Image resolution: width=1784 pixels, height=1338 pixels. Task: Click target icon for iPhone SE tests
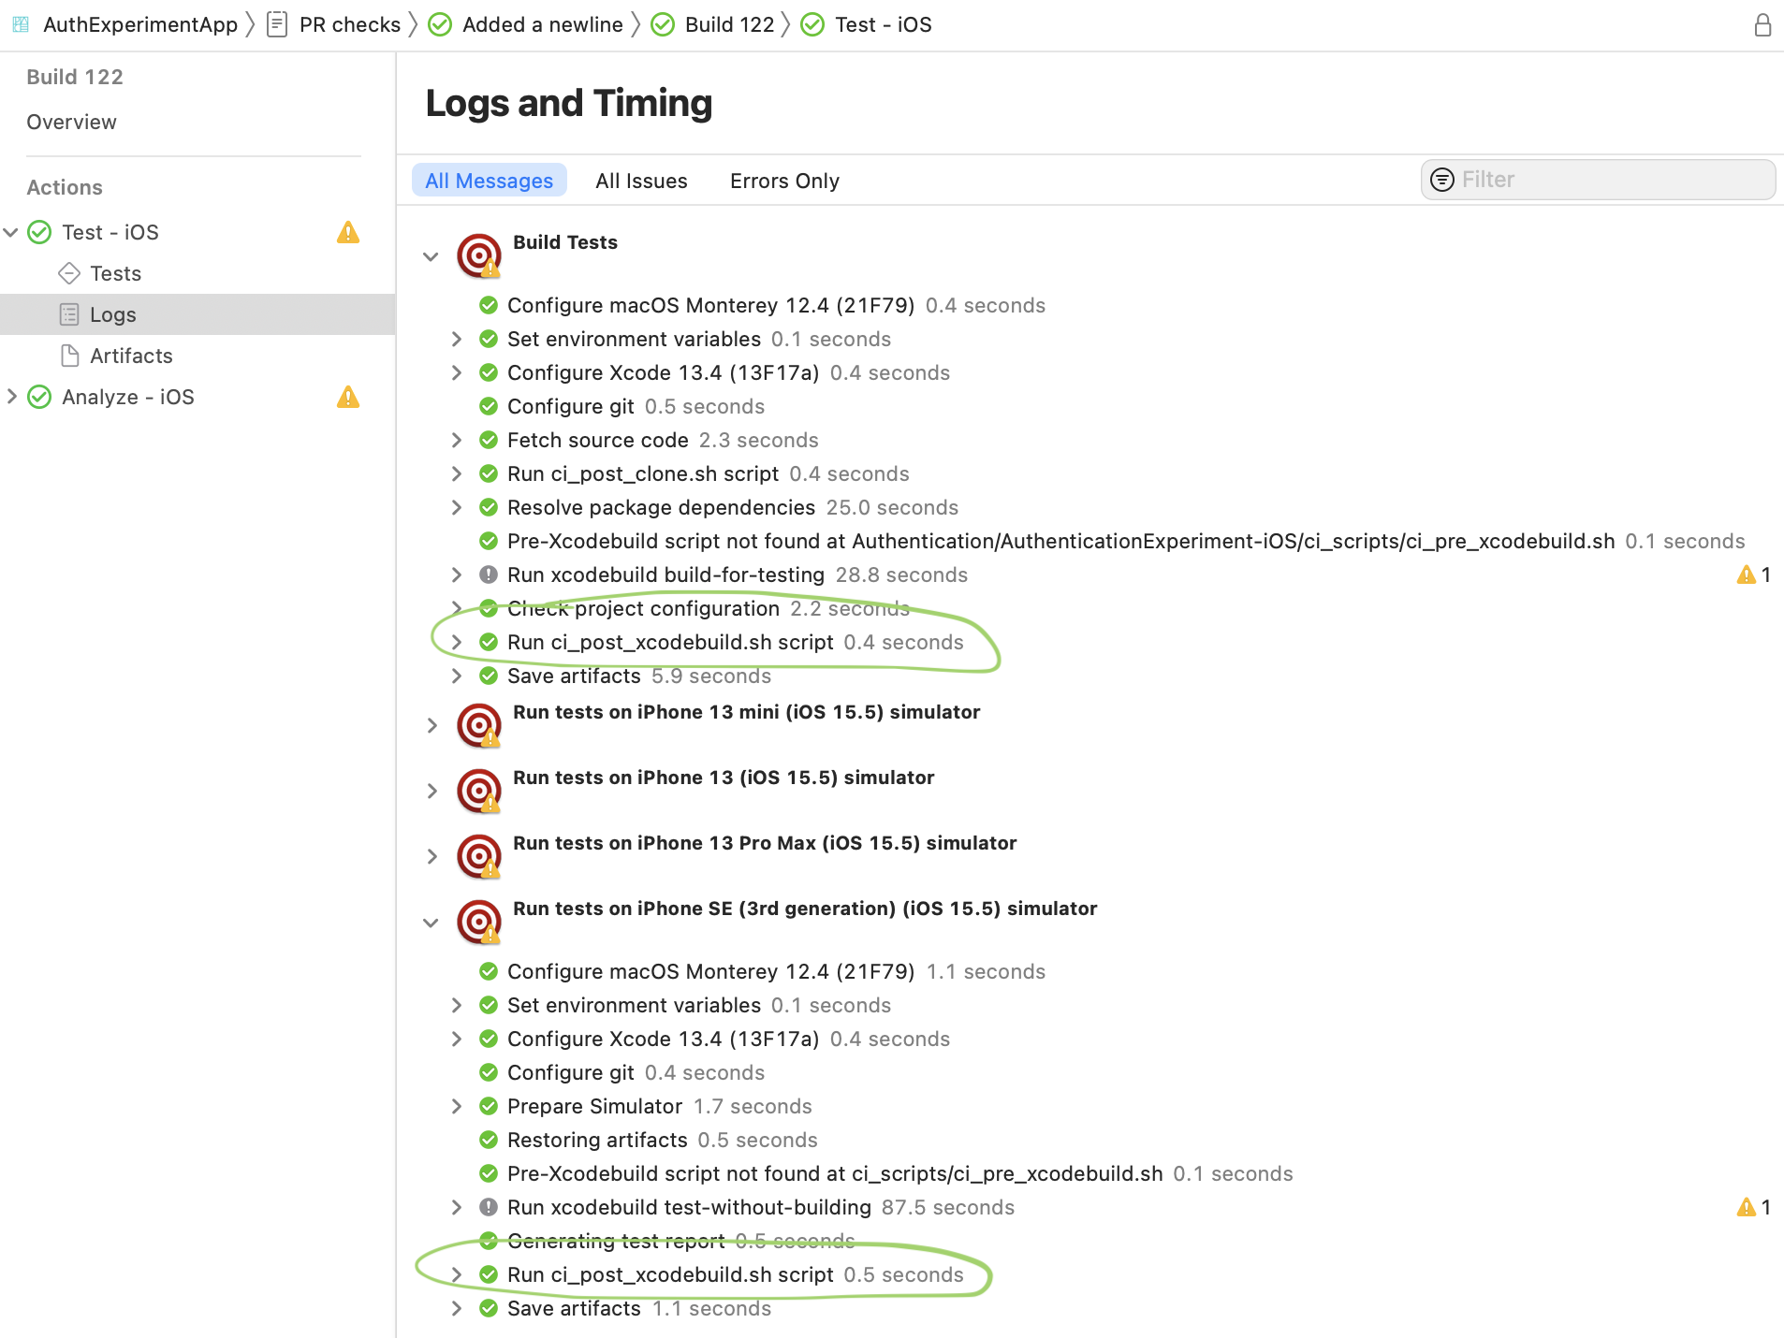pyautogui.click(x=479, y=922)
